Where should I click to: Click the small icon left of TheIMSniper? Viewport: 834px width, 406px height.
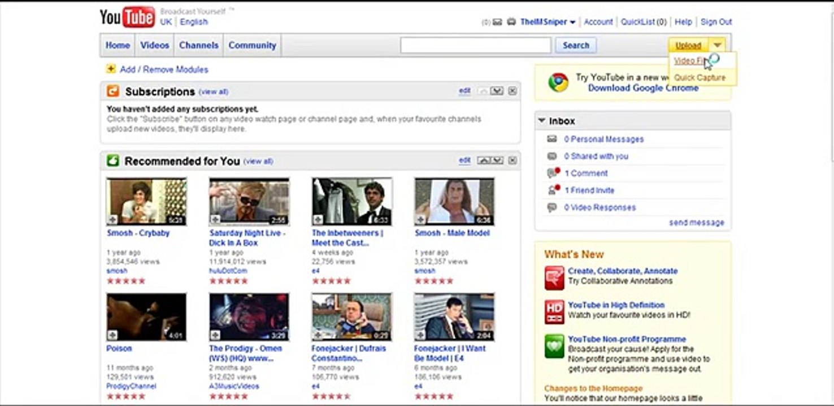pyautogui.click(x=511, y=22)
